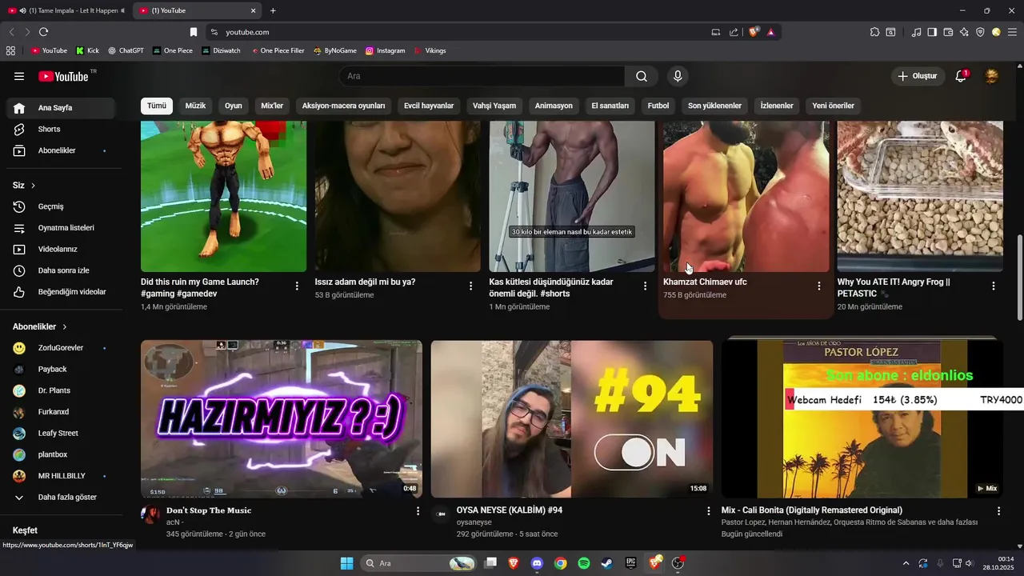This screenshot has height=576, width=1024.
Task: Open Leafy Street channel in subscriptions
Action: (61, 433)
